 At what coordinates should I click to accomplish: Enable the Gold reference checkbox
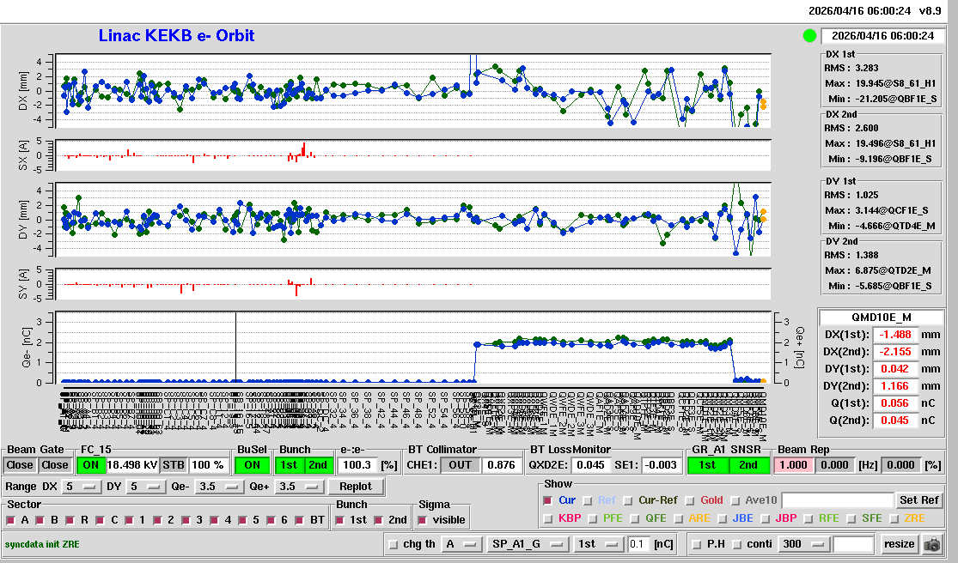coord(691,500)
